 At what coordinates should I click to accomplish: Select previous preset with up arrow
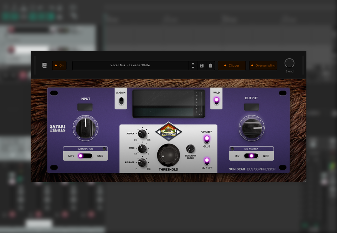tap(193, 64)
